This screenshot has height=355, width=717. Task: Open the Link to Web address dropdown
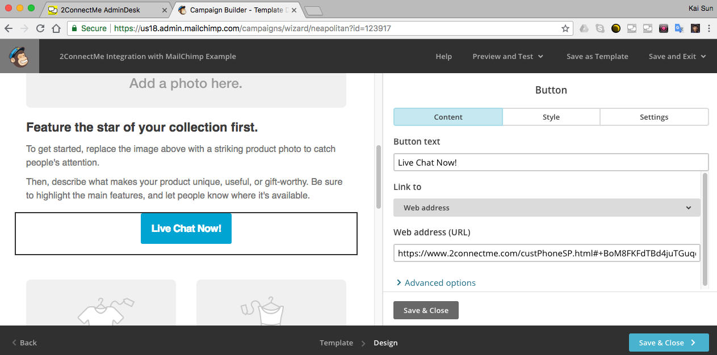tap(547, 208)
